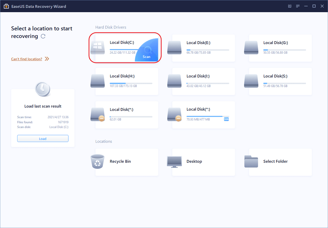Click usage bar of Local Disk(C:)
The width and height of the screenshot is (328, 228).
click(x=124, y=50)
